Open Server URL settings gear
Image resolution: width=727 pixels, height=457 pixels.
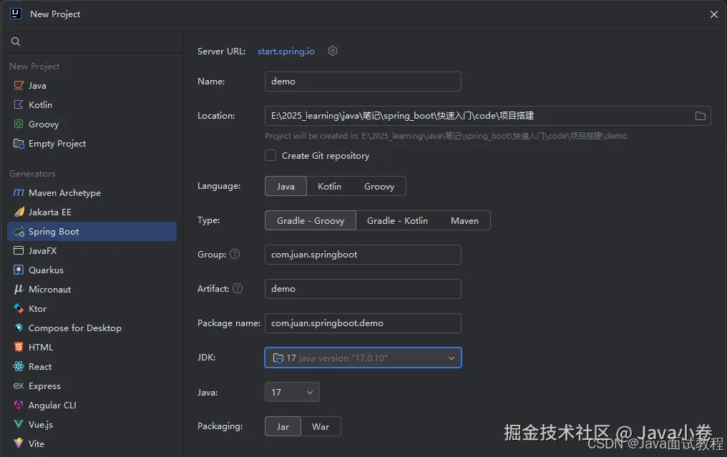coord(332,51)
